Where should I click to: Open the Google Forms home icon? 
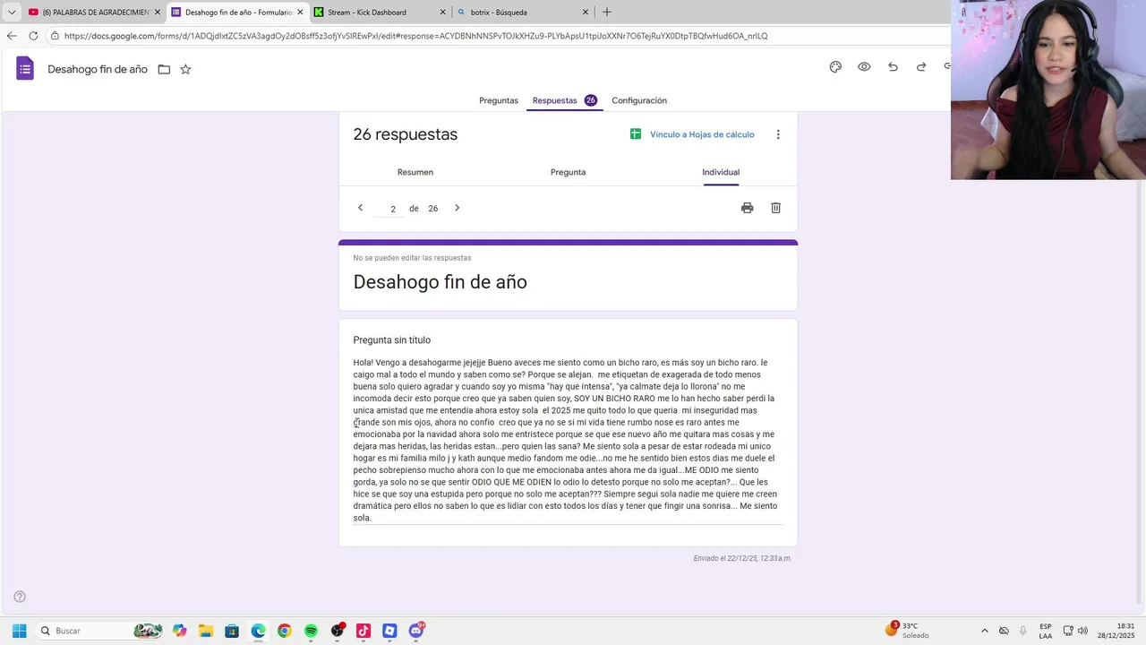(25, 69)
